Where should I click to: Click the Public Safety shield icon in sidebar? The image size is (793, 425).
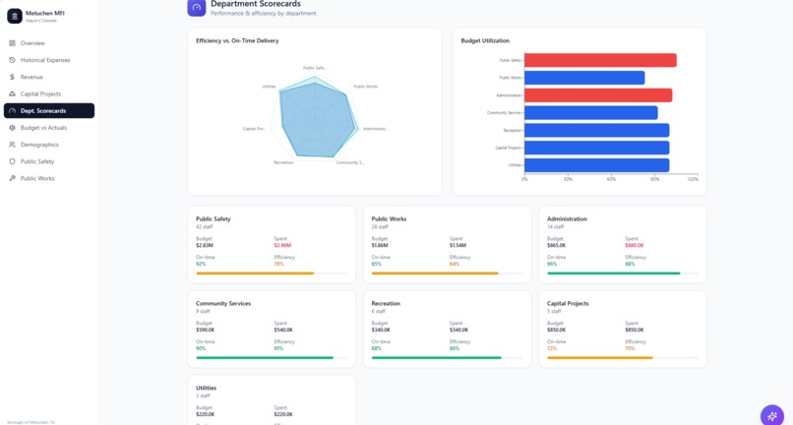[12, 161]
